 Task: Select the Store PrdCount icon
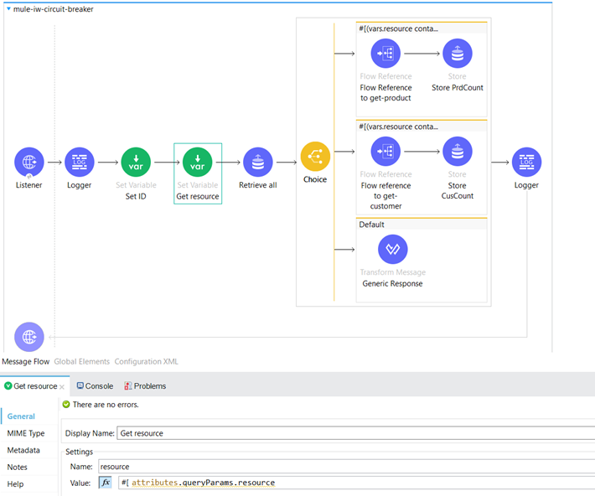(458, 54)
